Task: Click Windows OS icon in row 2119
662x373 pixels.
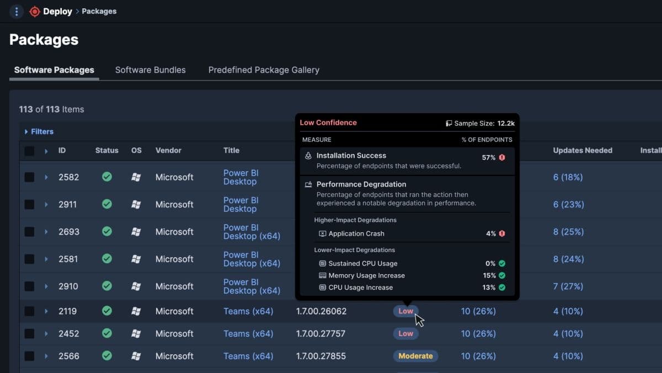Action: point(136,311)
